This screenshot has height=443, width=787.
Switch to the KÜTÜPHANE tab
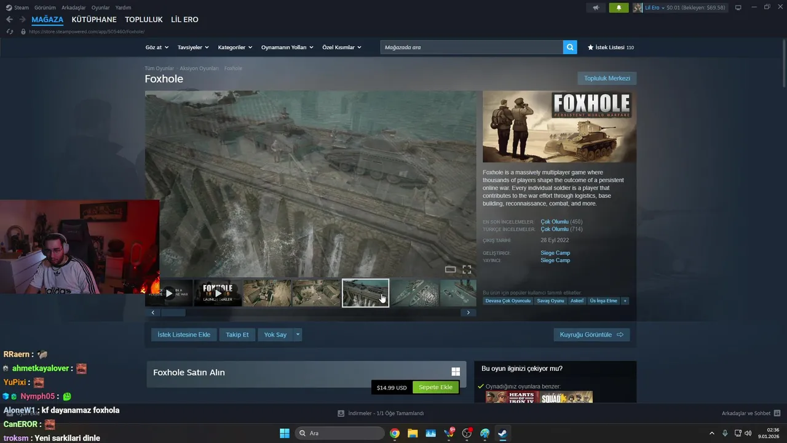point(94,20)
